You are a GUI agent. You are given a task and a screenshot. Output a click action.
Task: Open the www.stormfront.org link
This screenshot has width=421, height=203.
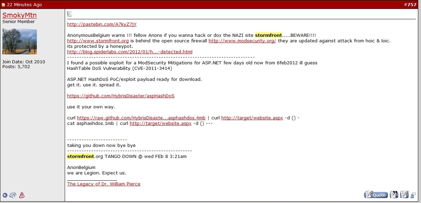coord(98,41)
